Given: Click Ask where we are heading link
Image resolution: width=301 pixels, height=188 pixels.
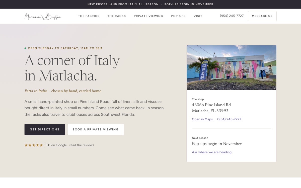Looking at the screenshot, I should (x=212, y=152).
